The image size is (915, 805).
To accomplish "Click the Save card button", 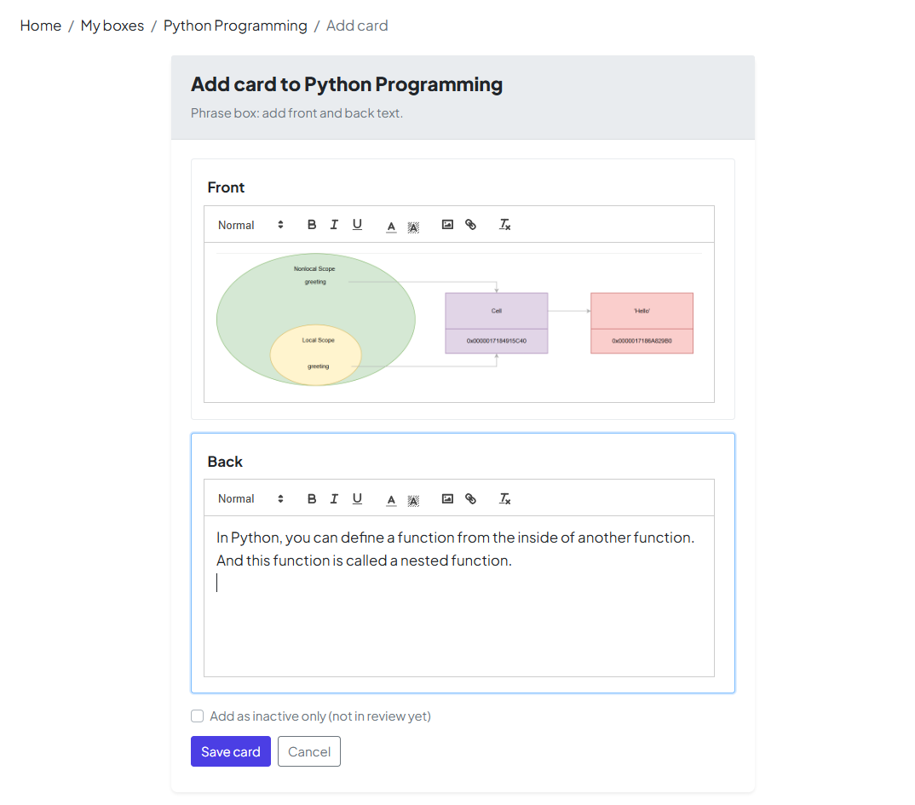I will 231,751.
